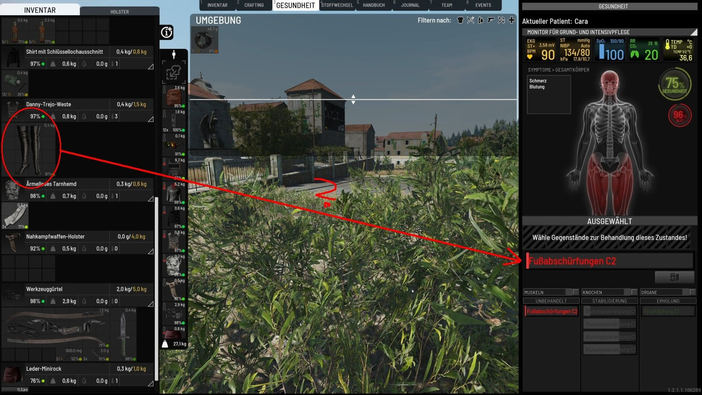Collapse the Werkzeuggürtel container
702x395 pixels.
150,304
